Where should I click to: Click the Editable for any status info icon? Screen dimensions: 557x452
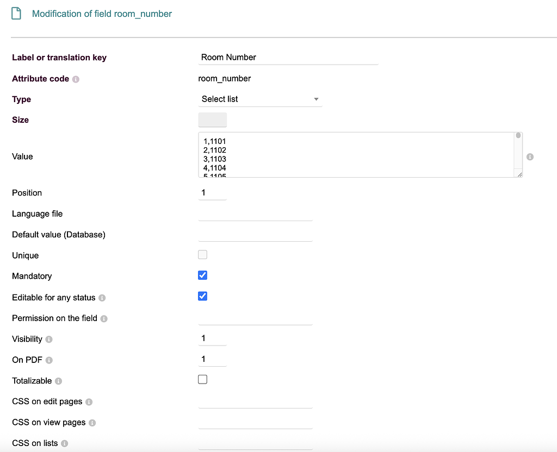pyautogui.click(x=103, y=298)
